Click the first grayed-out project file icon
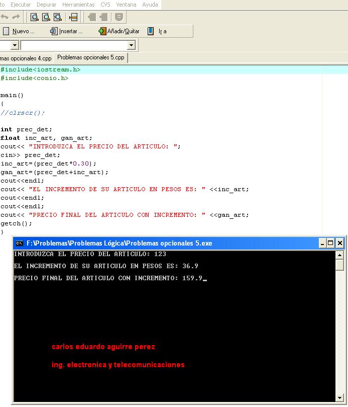The image size is (348, 407). coord(92,18)
